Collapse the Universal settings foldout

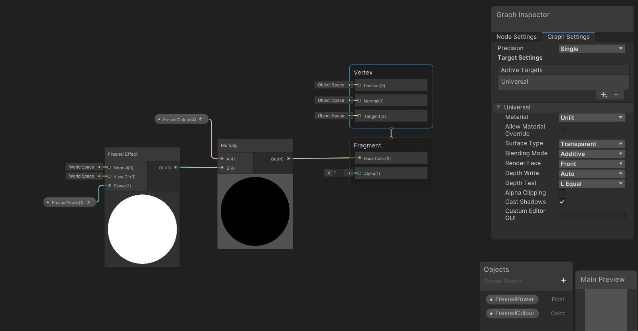click(498, 107)
